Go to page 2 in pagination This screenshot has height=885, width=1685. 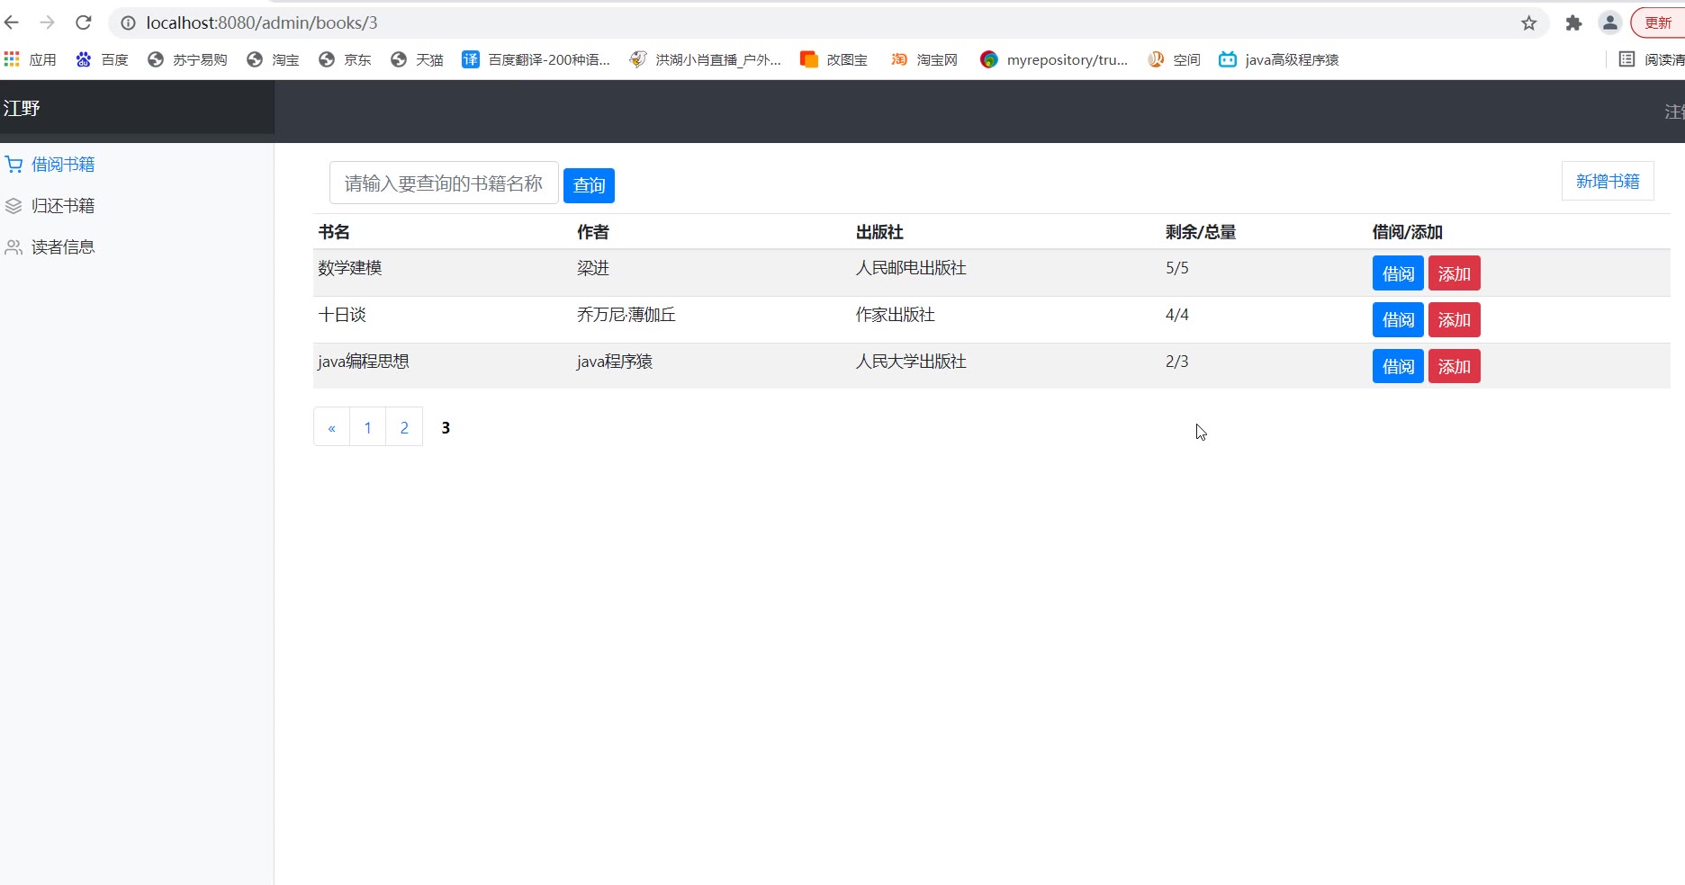(404, 427)
